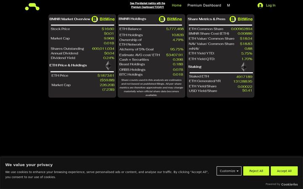The image size is (303, 189).
Task: Expand the Customize cookie options dropdown
Action: [229, 171]
